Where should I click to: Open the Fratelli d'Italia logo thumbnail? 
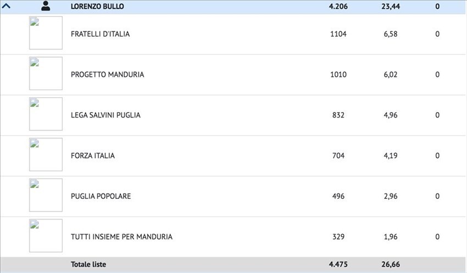46,33
